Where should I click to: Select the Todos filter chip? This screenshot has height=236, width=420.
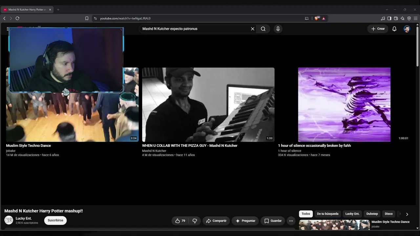tap(306, 214)
